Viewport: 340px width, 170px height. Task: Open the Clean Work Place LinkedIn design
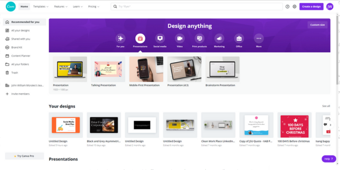tap(218, 125)
